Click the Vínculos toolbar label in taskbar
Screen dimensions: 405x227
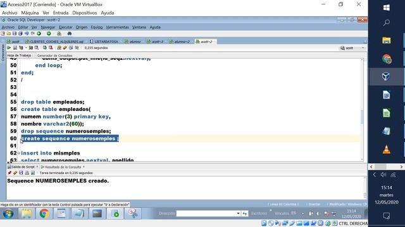pos(282,213)
